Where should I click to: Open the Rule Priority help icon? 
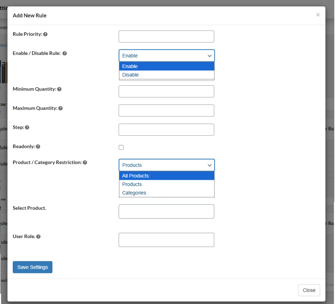45,34
